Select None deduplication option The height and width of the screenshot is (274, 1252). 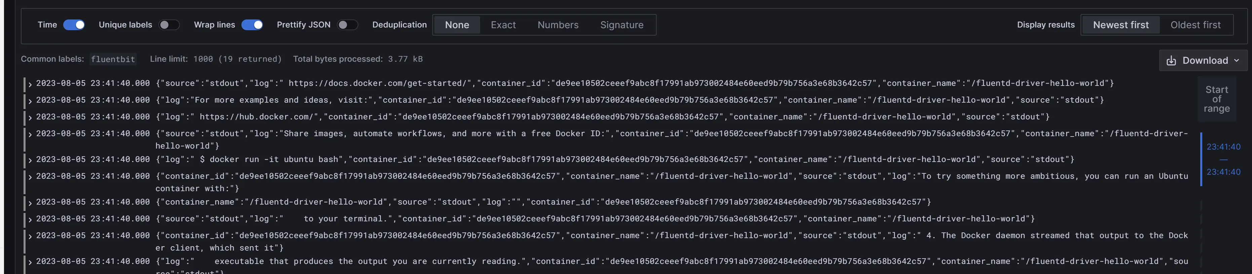coord(457,25)
